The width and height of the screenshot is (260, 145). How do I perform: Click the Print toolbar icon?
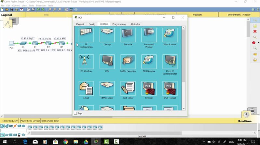(x=17, y=10)
